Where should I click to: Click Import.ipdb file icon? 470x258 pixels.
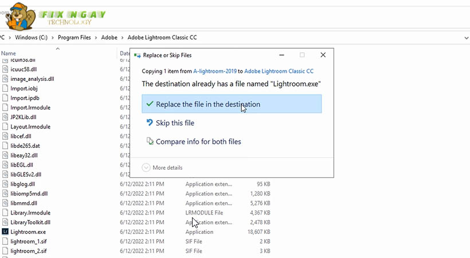(x=5, y=98)
